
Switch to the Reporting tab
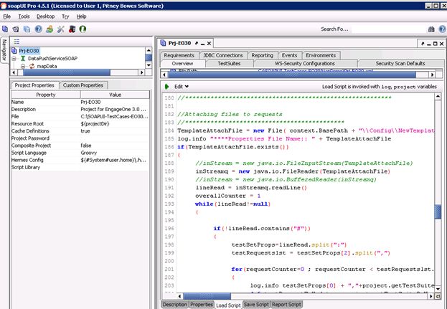tap(263, 55)
